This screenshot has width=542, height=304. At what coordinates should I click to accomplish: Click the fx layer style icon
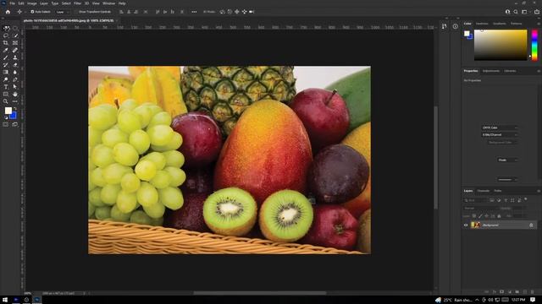click(495, 292)
